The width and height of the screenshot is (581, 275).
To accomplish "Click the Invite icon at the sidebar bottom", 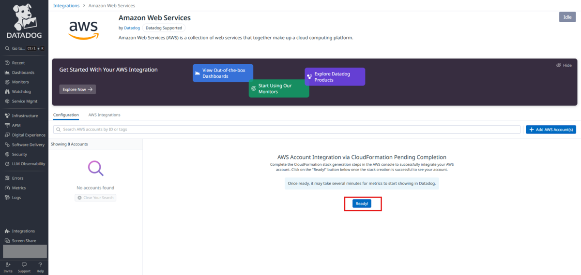I will pos(8,265).
